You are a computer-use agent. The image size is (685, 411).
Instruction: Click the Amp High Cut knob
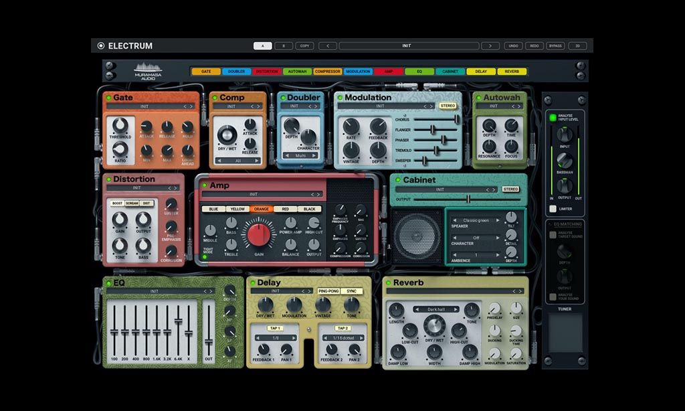point(314,223)
